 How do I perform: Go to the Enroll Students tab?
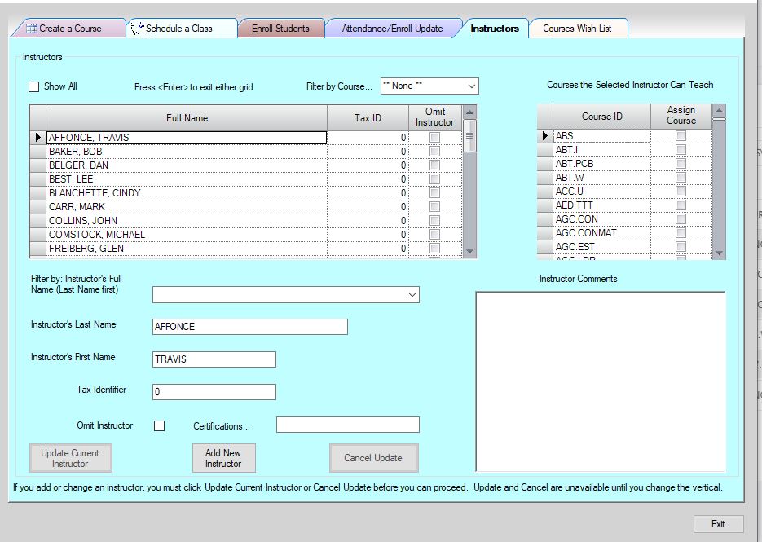(280, 29)
